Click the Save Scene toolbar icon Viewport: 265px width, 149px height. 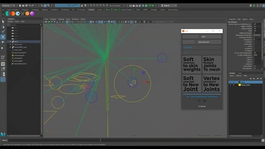[26, 5]
